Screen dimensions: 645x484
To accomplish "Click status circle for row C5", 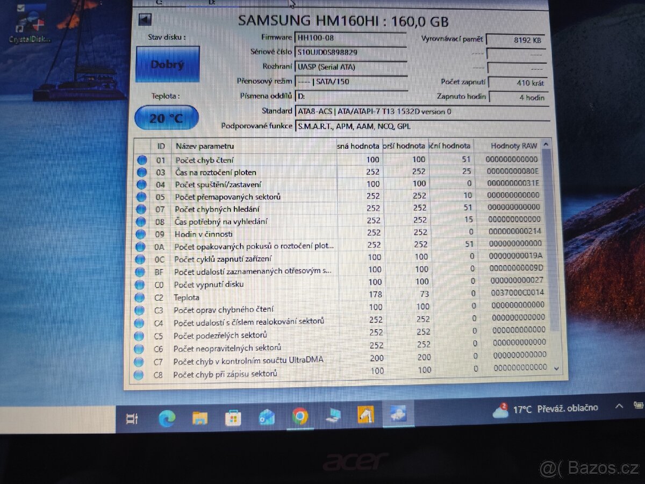I will [x=139, y=336].
